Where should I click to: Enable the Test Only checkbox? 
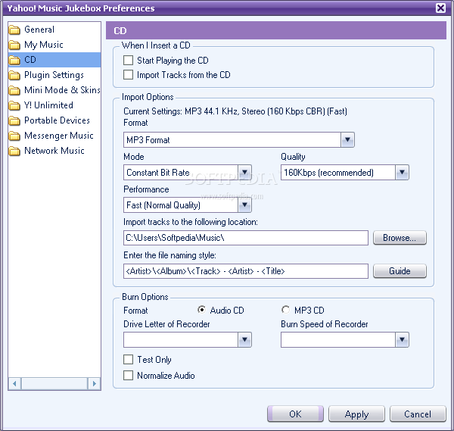(x=129, y=359)
